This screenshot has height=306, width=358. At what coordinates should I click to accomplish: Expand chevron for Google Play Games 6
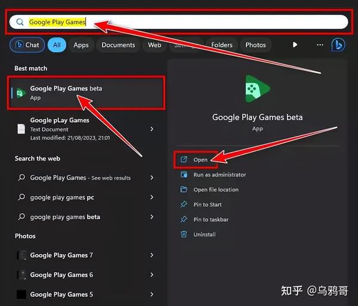tap(152, 275)
